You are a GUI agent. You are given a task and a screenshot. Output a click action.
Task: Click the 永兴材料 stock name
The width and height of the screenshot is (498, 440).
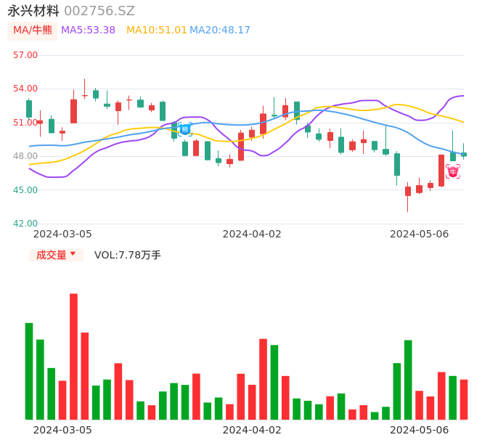(x=33, y=11)
